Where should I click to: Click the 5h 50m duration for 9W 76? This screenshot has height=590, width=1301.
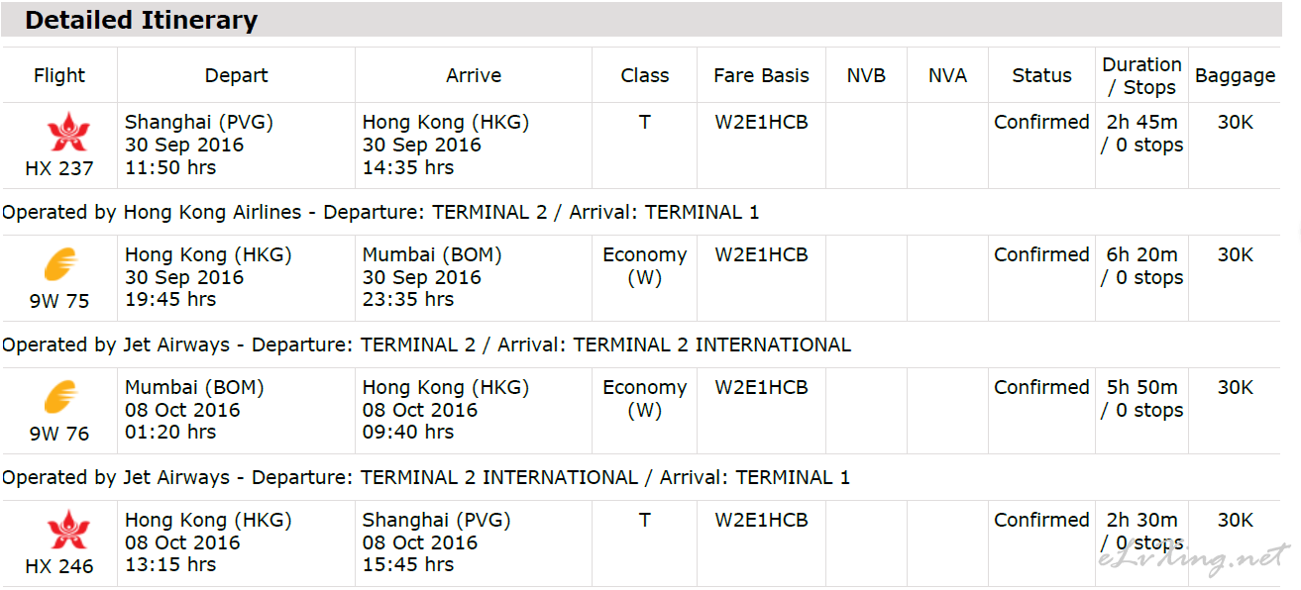[x=1141, y=387]
